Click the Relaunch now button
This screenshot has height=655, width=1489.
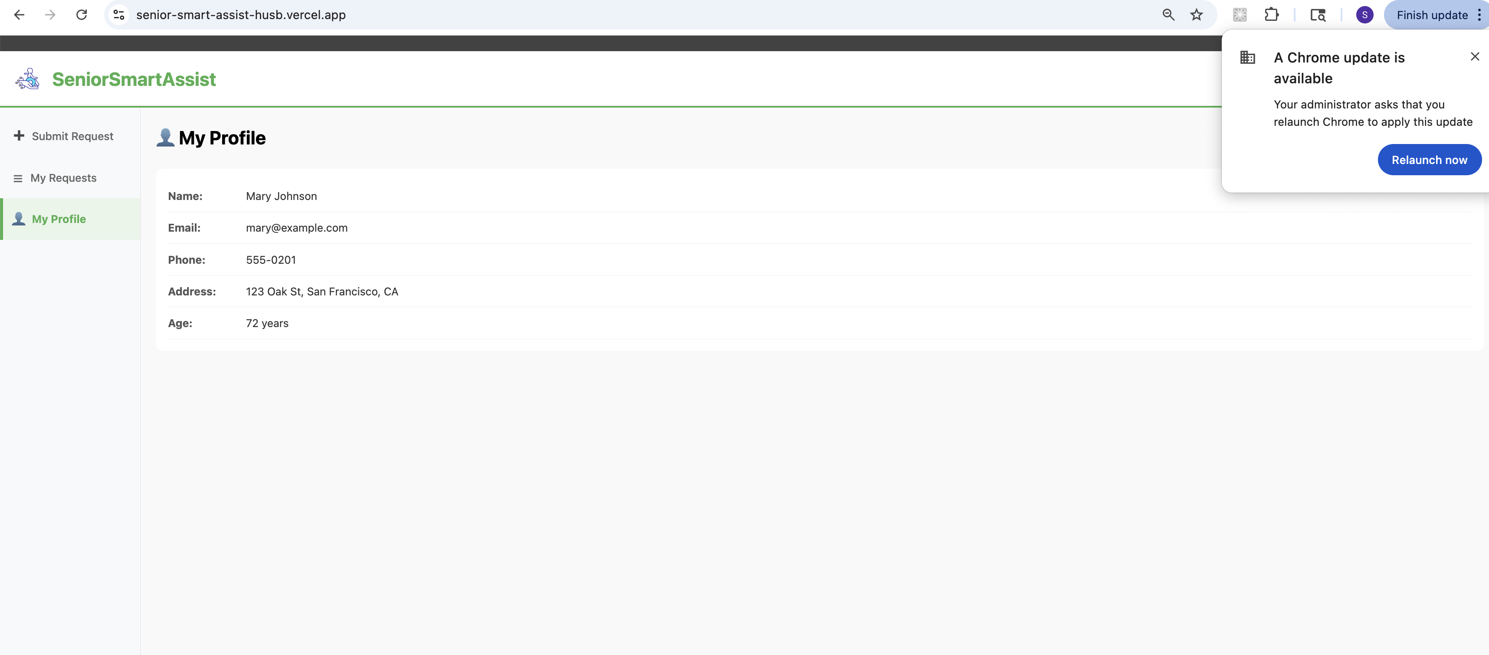[x=1430, y=160]
